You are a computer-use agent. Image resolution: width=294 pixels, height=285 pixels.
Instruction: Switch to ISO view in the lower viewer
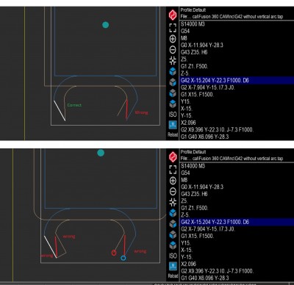click(x=173, y=256)
